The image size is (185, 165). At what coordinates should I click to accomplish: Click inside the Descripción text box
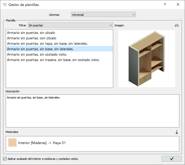click(92, 111)
